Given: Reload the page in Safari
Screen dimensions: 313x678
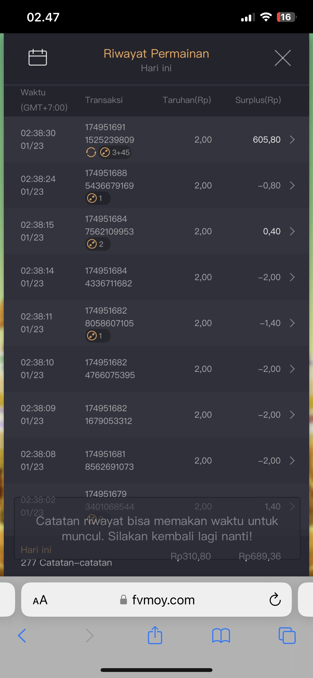Looking at the screenshot, I should point(275,600).
